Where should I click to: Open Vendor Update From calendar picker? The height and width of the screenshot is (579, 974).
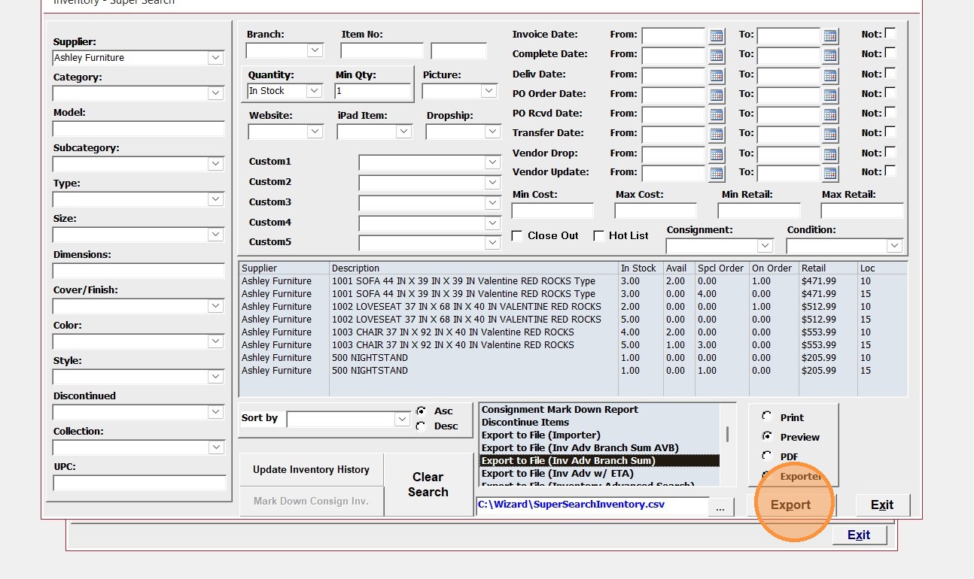pyautogui.click(x=716, y=173)
